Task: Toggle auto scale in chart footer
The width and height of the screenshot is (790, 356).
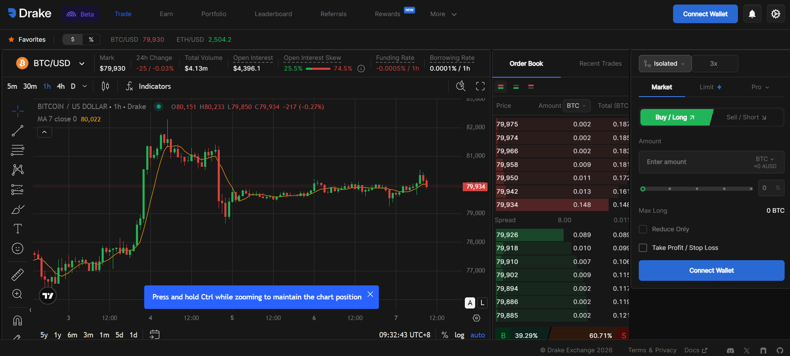Action: [478, 335]
